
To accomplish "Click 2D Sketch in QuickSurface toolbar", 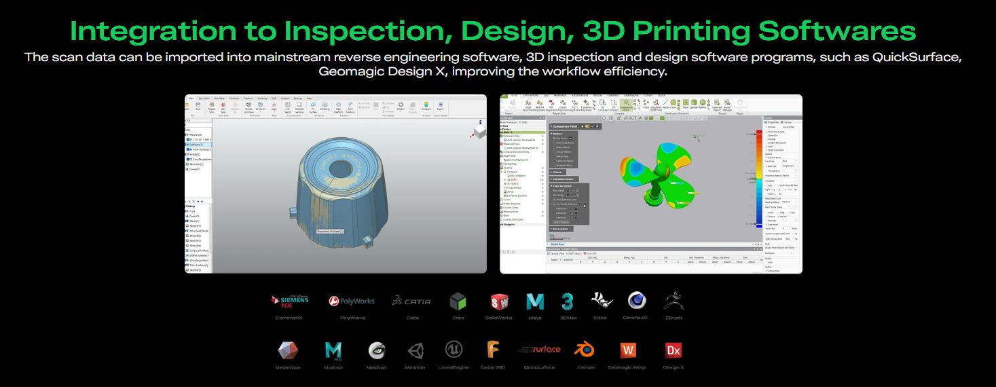I will click(x=288, y=107).
